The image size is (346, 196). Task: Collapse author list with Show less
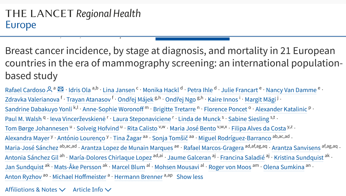190,177
